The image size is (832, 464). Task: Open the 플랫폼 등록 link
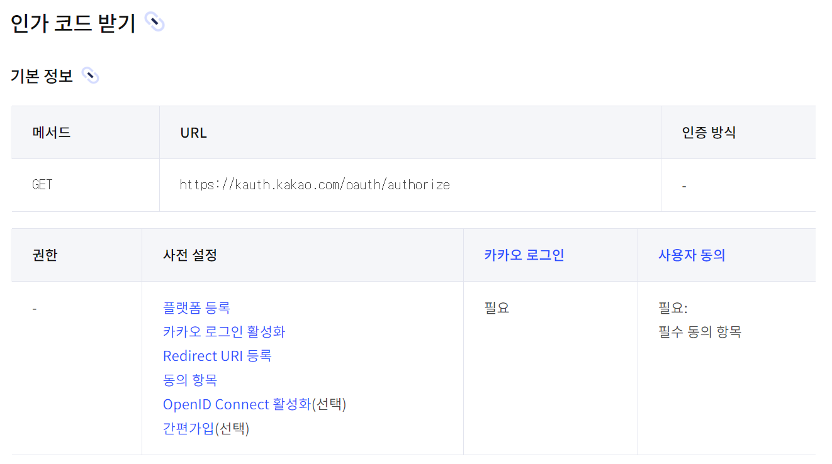[x=196, y=307]
